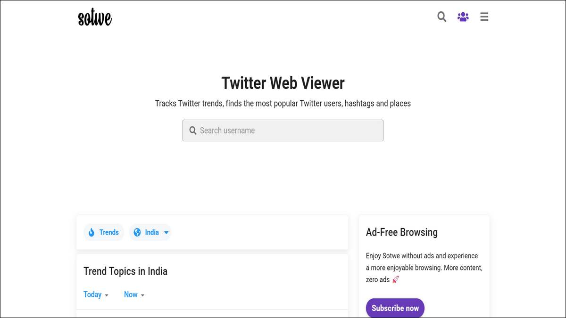Open the Today period dropdown
This screenshot has width=566, height=318.
pyautogui.click(x=96, y=294)
